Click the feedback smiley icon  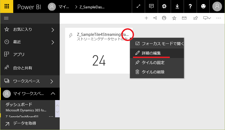[x=203, y=6]
